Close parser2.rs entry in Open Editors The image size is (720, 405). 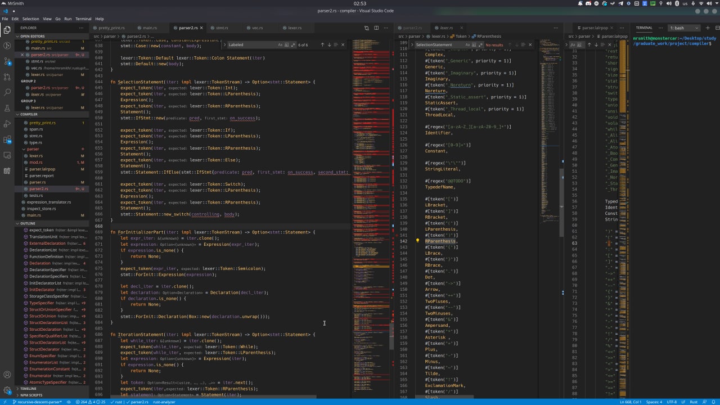click(x=22, y=55)
